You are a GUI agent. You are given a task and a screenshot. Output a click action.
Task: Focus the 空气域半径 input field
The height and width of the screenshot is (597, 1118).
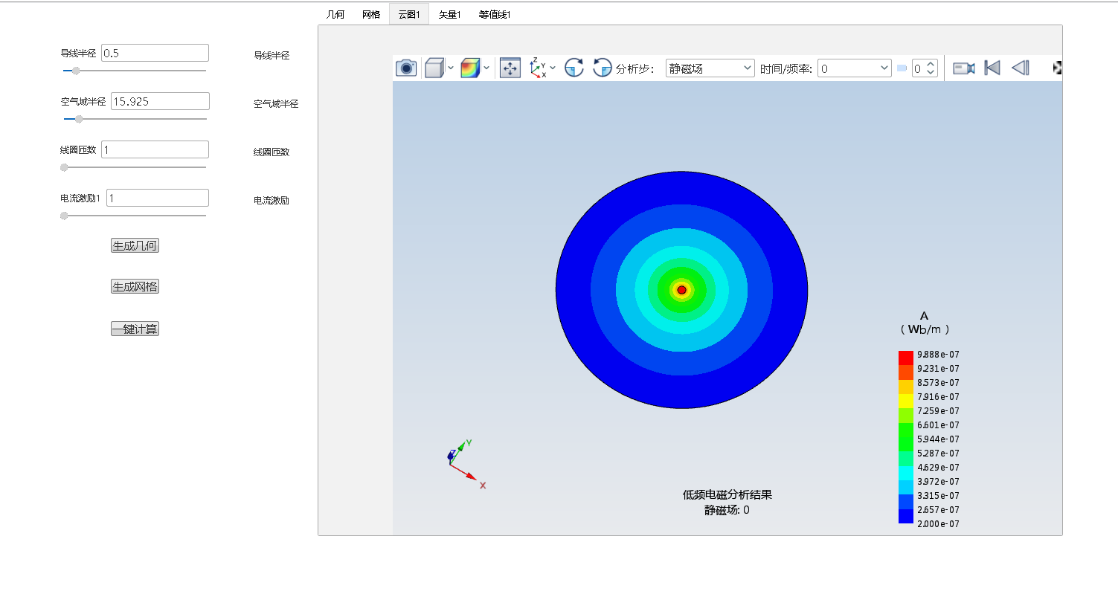[x=160, y=101]
